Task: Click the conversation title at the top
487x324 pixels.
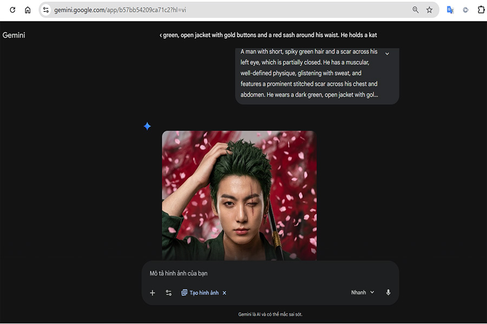Action: pos(270,35)
